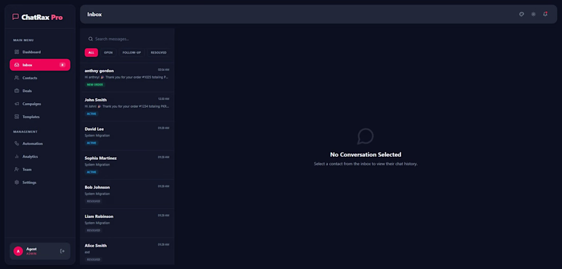Filter conversations by FOLLOW-UP
Image resolution: width=562 pixels, height=269 pixels.
[x=131, y=53]
